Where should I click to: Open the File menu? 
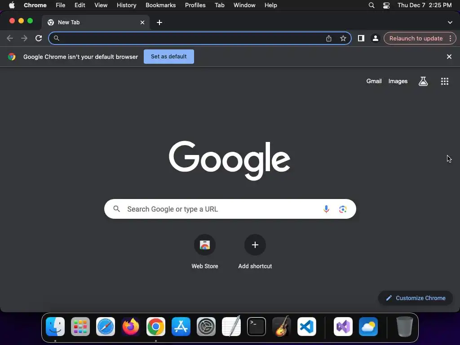pos(61,5)
